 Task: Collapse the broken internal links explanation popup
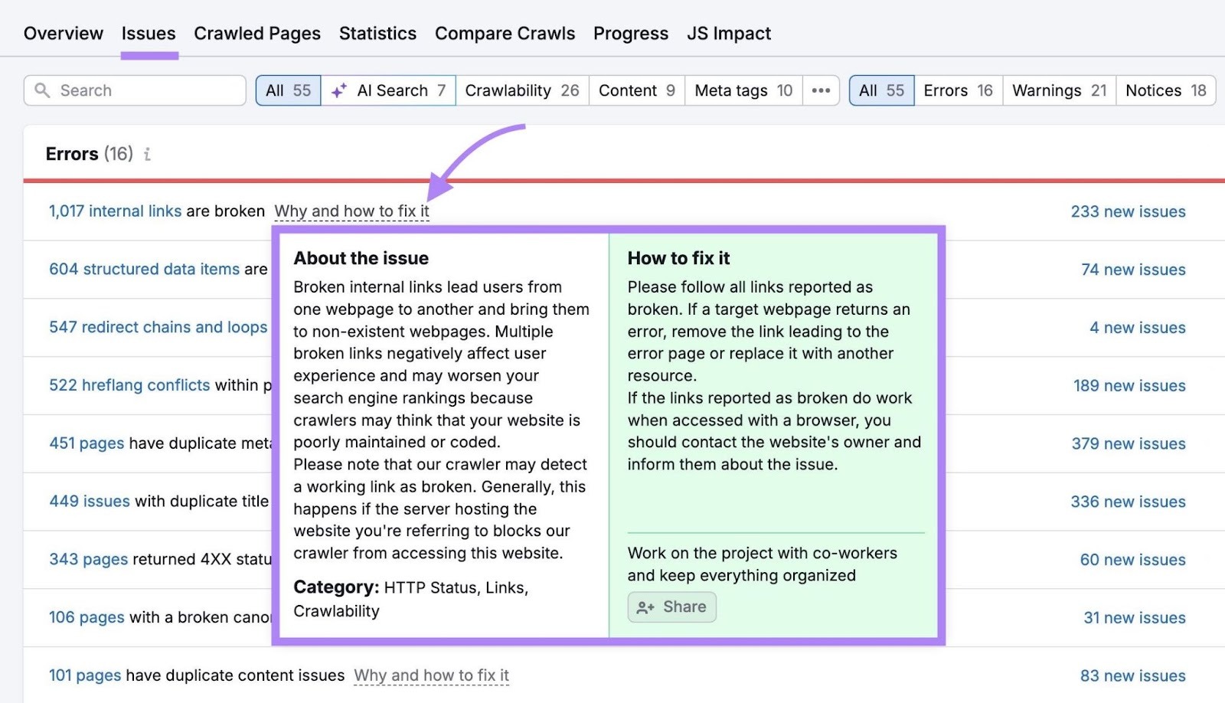tap(351, 211)
